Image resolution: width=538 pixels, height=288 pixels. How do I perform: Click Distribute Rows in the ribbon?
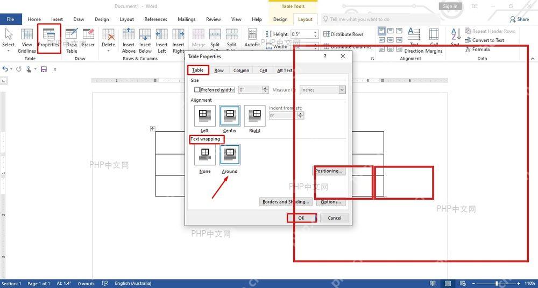point(343,34)
